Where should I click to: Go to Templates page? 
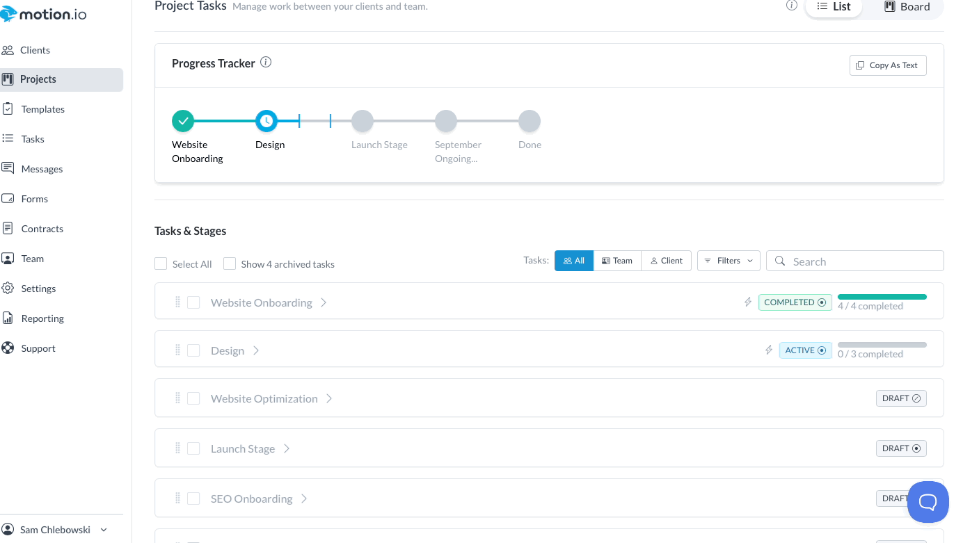[43, 109]
